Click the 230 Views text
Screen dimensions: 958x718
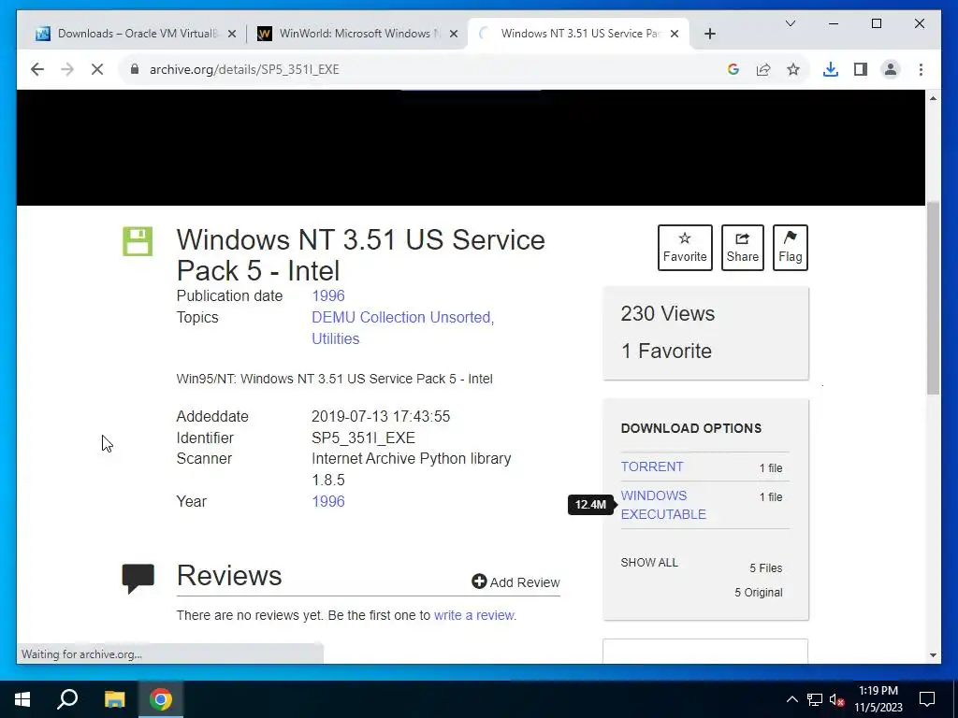[668, 314]
